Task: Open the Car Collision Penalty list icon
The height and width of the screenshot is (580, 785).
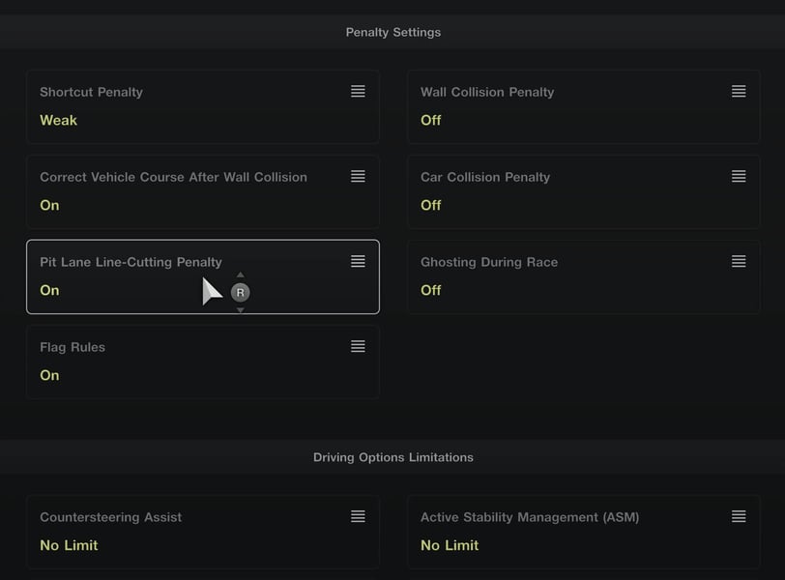Action: coord(739,176)
